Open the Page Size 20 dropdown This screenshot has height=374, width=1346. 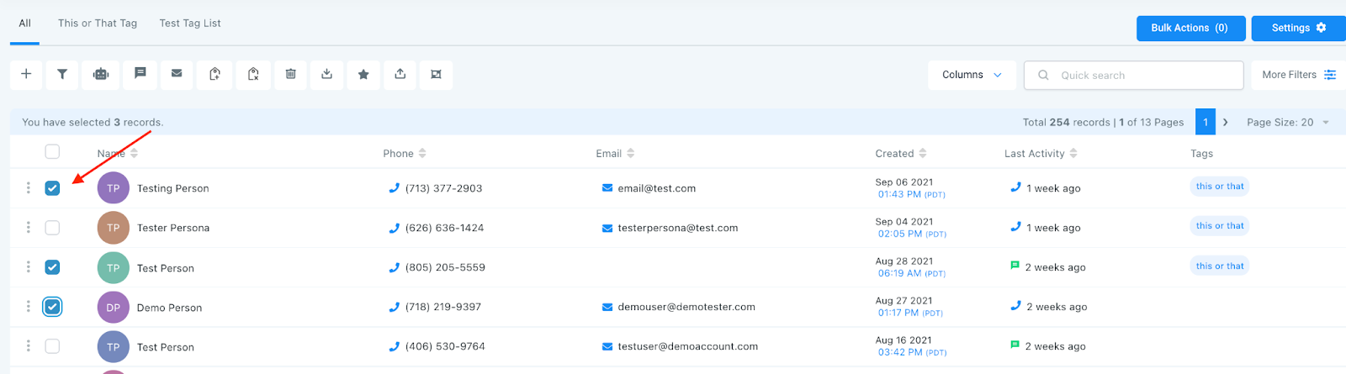[x=1288, y=122]
